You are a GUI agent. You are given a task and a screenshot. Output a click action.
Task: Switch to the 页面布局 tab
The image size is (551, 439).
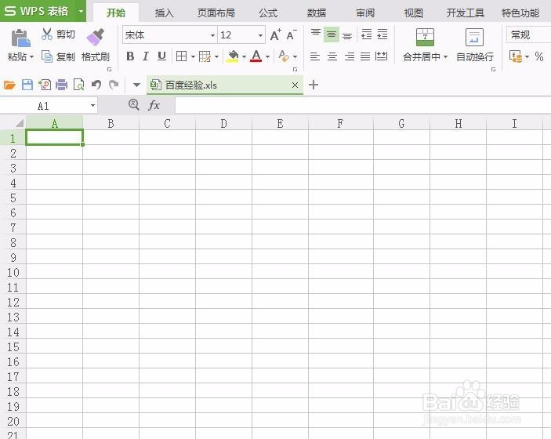pyautogui.click(x=216, y=13)
